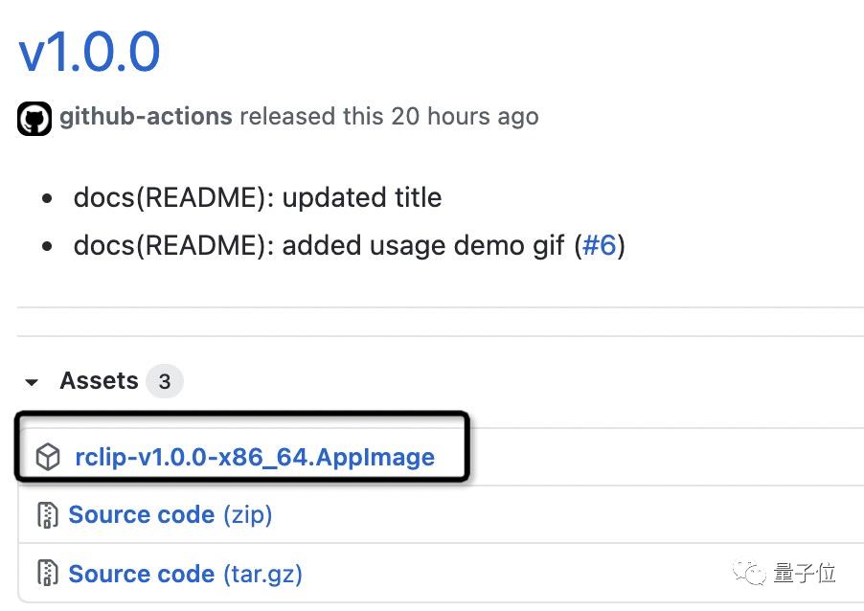Click the Assets count badge 3

pos(164,381)
